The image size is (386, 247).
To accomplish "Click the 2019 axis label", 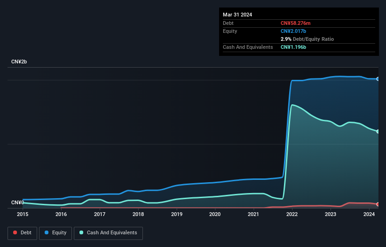I will pyautogui.click(x=177, y=214).
